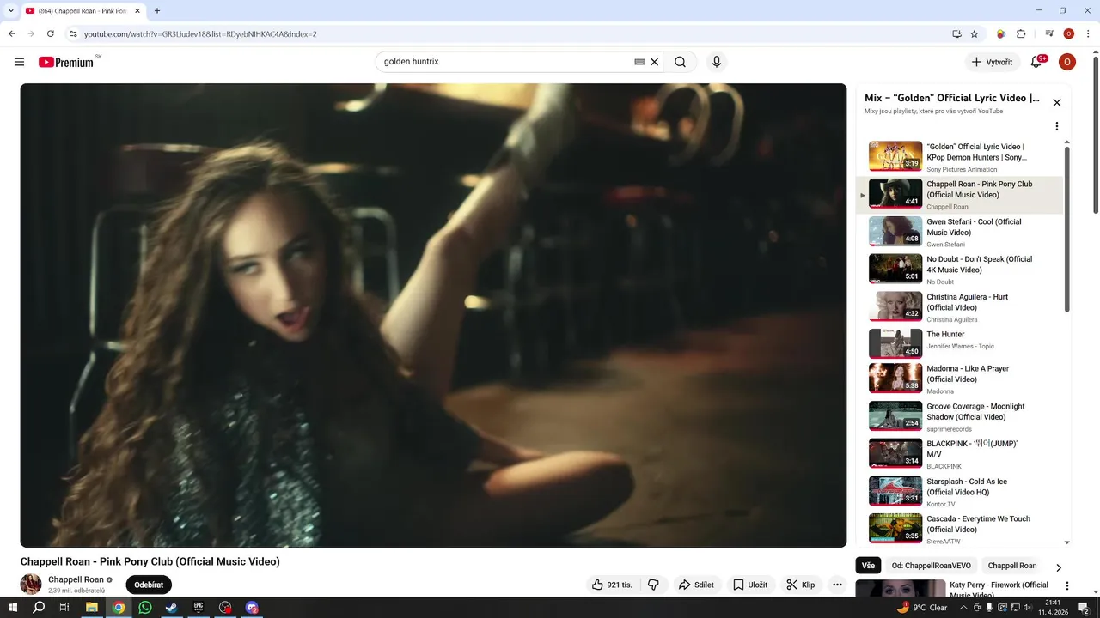
Task: Start voice search with microphone
Action: point(716,62)
